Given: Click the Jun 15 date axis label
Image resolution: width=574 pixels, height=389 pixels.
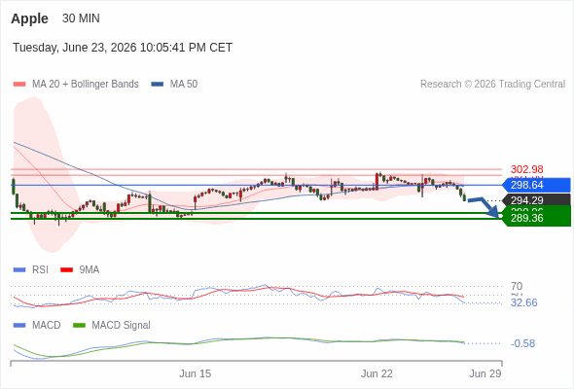Looking at the screenshot, I should click(196, 373).
